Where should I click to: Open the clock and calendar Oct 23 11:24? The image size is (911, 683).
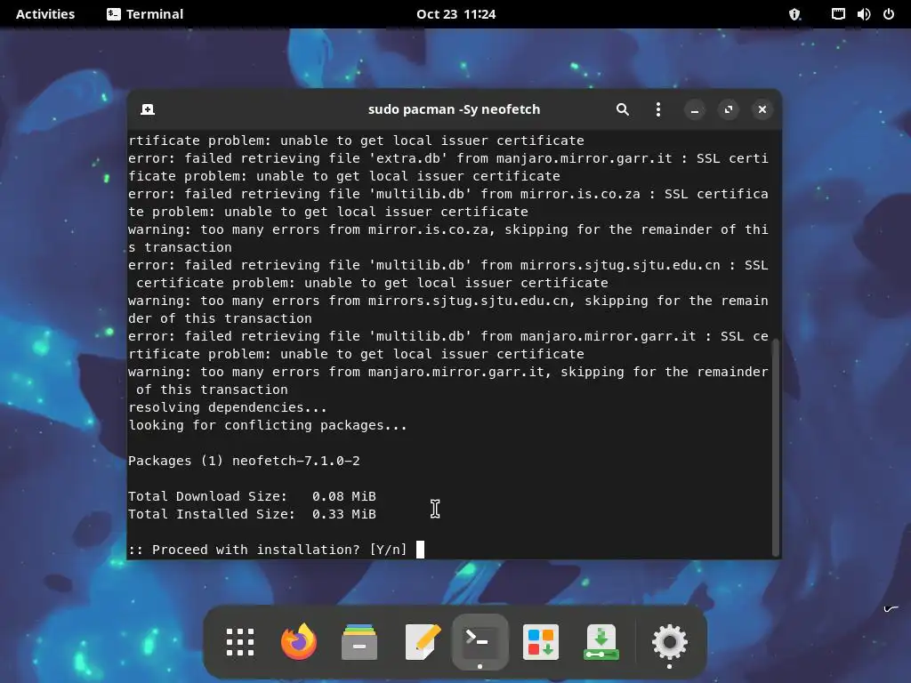[455, 14]
